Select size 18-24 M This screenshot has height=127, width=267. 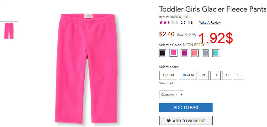coord(188,75)
